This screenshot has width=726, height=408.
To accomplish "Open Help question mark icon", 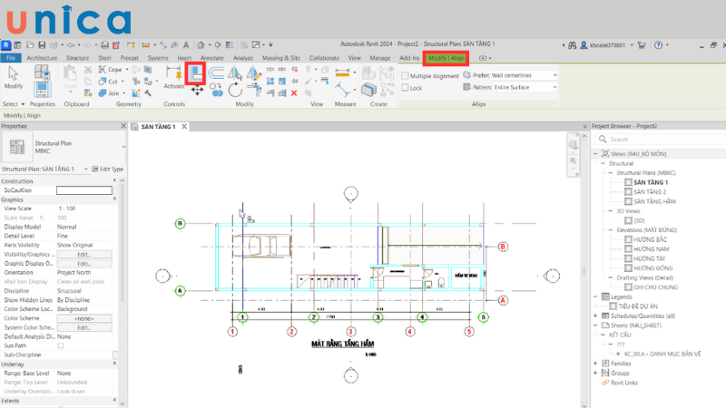I will [x=659, y=44].
